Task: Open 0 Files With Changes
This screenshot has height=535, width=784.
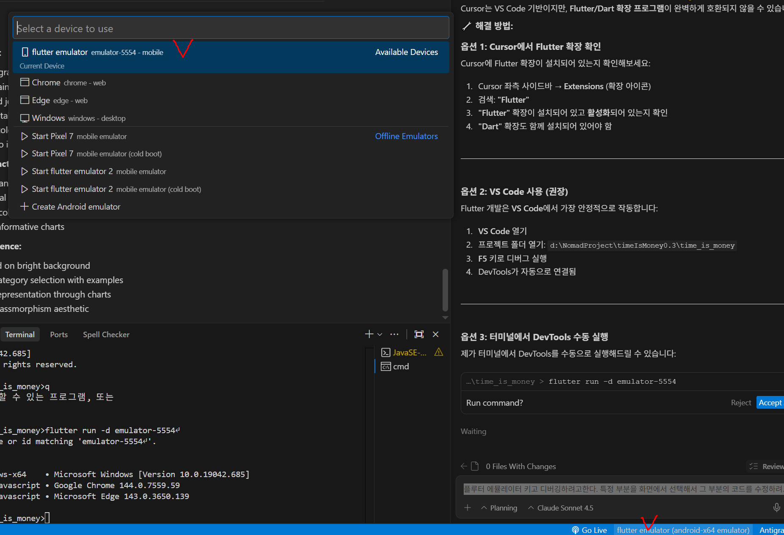Action: tap(521, 466)
